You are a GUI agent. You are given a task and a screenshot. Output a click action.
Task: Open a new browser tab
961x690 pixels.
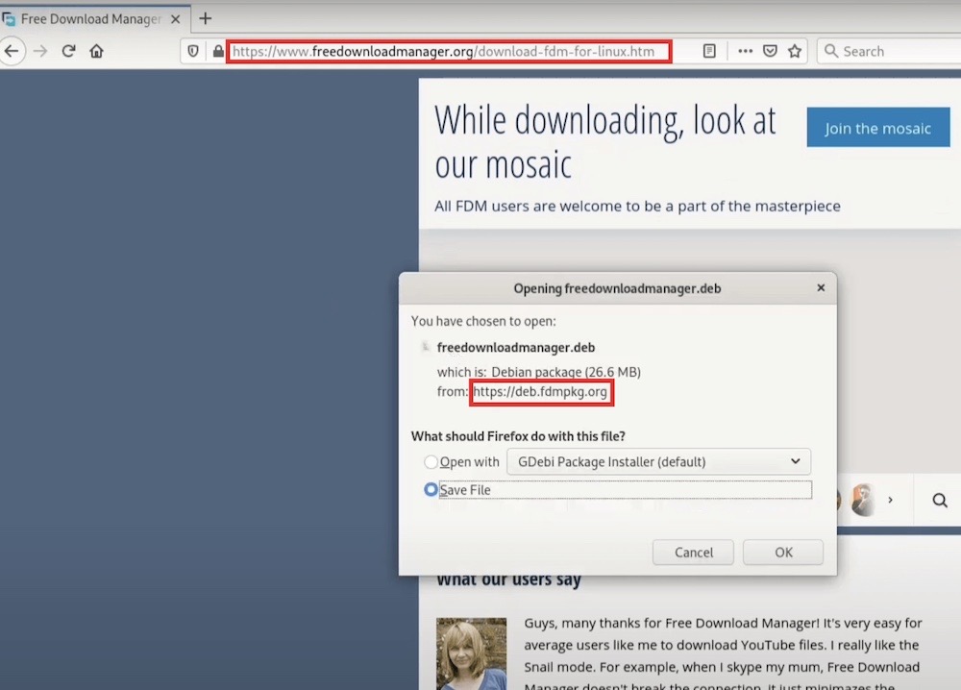tap(206, 17)
